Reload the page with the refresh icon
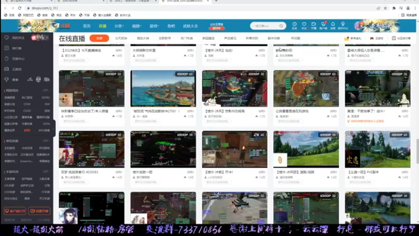This screenshot has height=236, width=419. (19, 8)
